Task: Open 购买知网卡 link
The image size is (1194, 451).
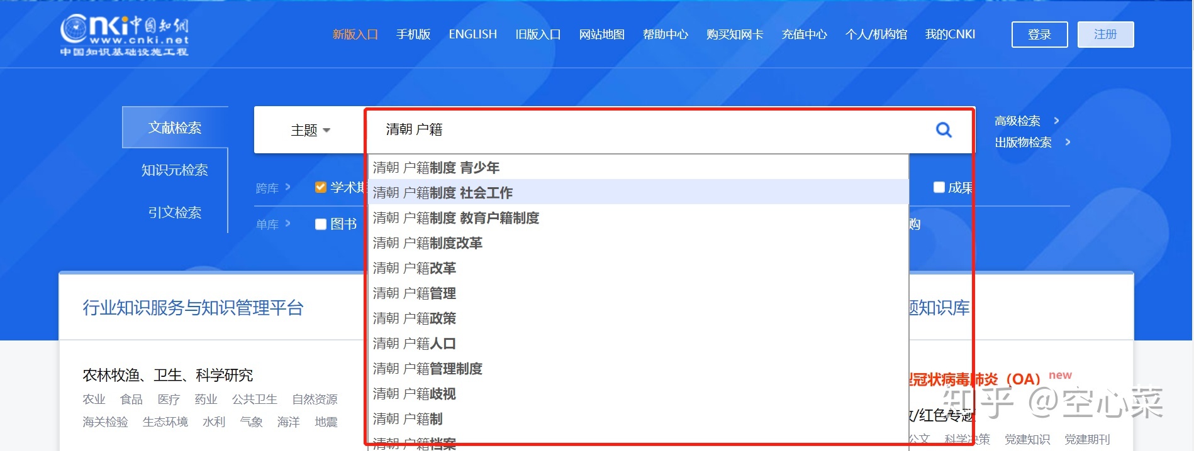Action: point(735,35)
